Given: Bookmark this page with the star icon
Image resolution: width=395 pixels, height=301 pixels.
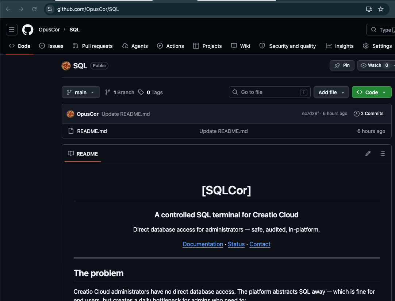Looking at the screenshot, I should 381,9.
